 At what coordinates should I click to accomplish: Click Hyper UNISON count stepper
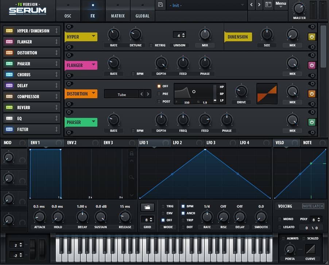[183, 35]
